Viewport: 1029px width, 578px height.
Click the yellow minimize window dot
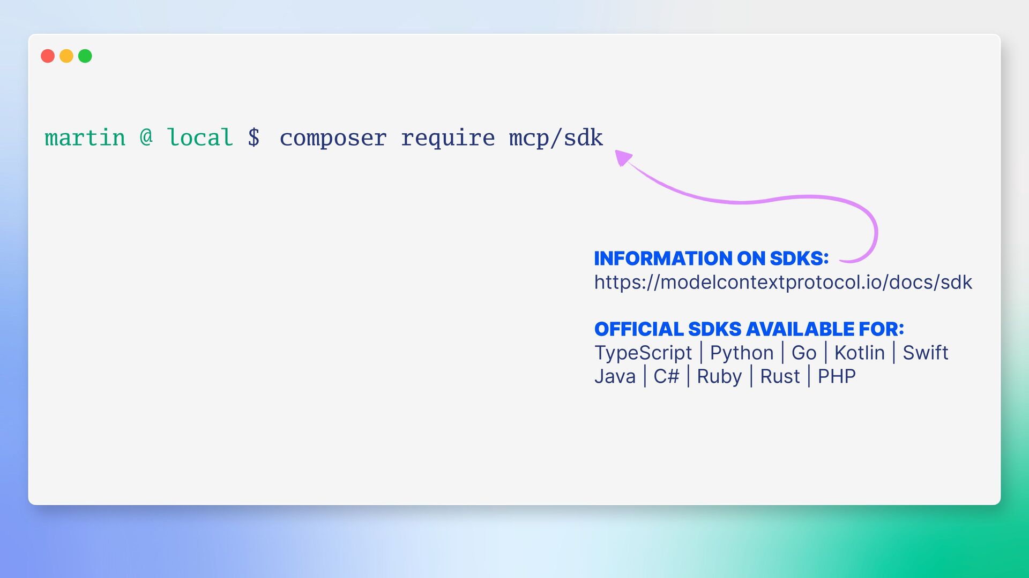(66, 56)
